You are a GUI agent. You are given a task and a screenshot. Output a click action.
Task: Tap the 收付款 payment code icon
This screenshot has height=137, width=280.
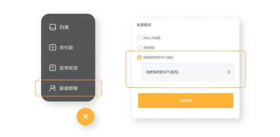(x=53, y=48)
